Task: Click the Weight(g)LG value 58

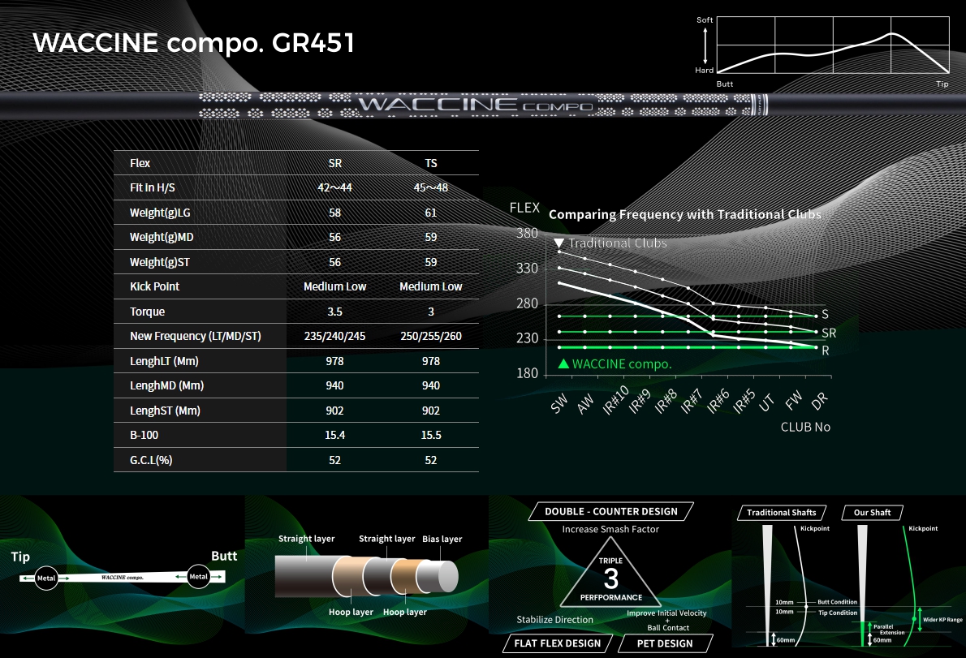Action: click(x=334, y=213)
